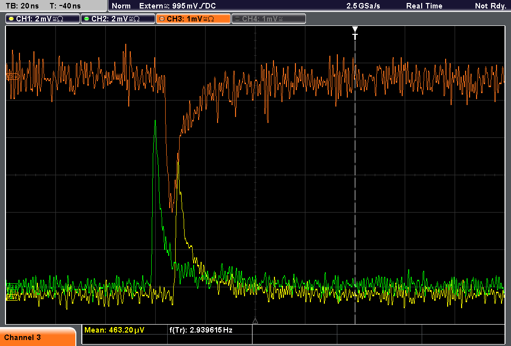
Task: Click the green CH2 pulse peak
Action: point(155,121)
